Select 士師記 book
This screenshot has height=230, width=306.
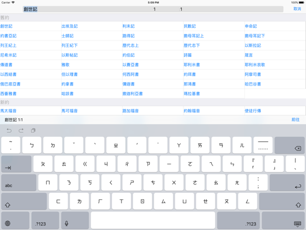pos(68,36)
